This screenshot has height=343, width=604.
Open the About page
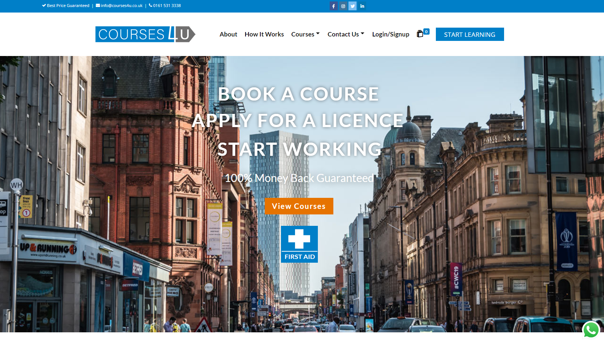coord(228,34)
